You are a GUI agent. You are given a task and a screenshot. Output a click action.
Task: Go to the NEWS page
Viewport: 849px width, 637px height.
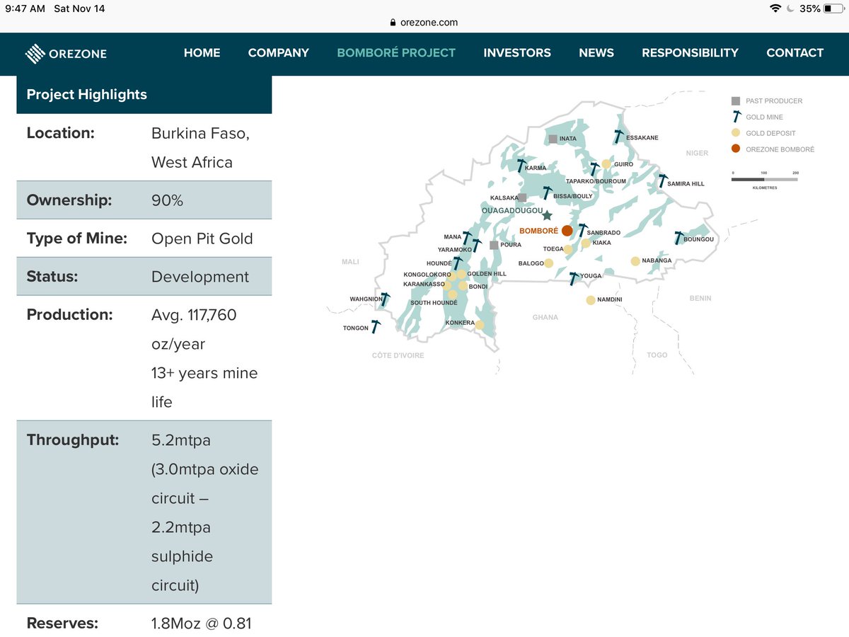pos(596,53)
